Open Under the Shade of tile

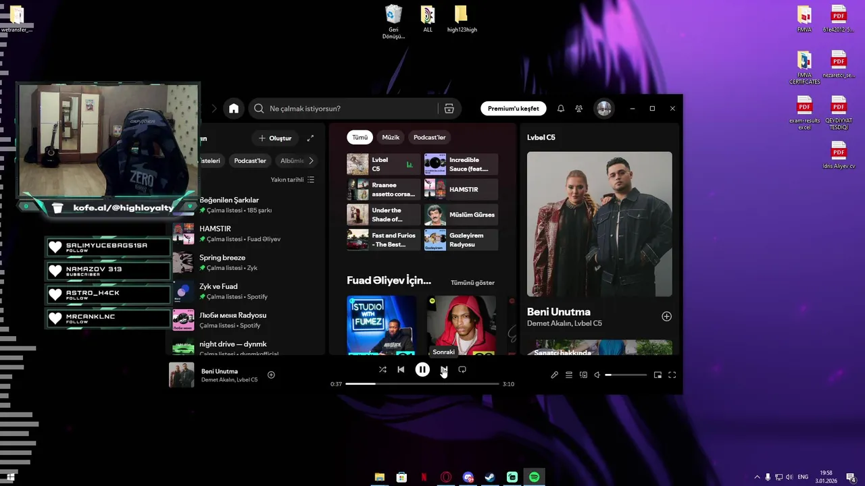coord(383,215)
